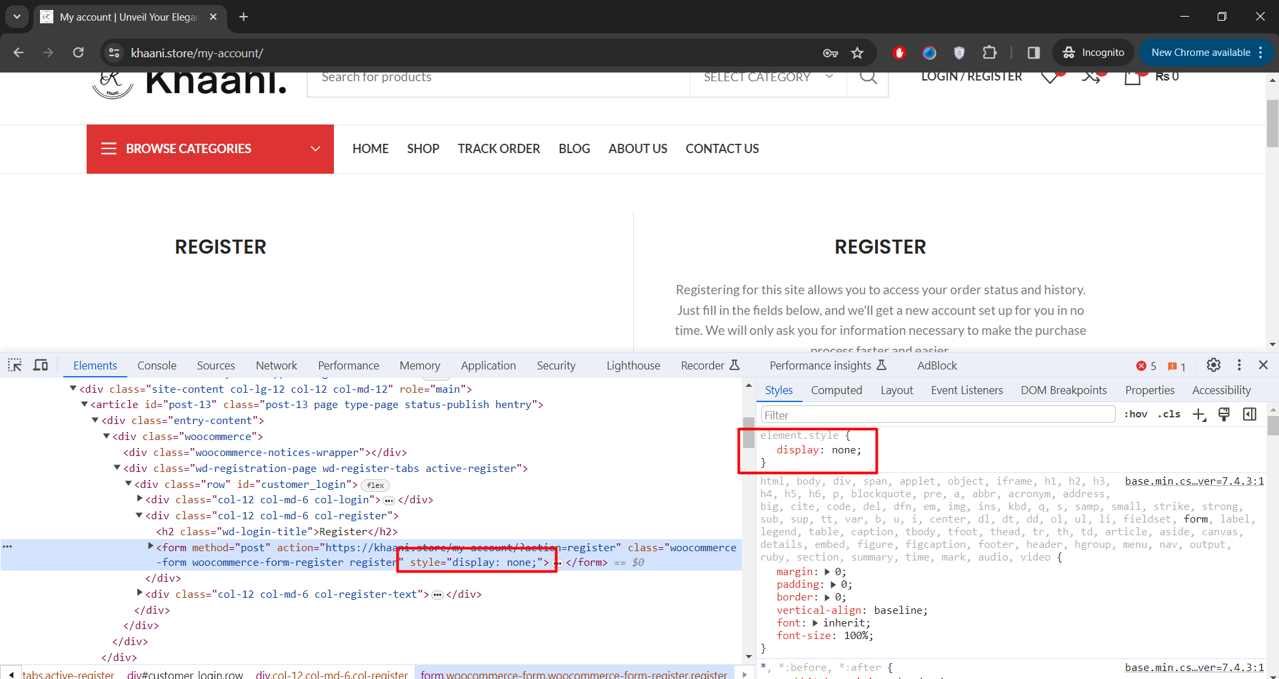1279x679 pixels.
Task: Reload the khaani.store page
Action: point(78,53)
